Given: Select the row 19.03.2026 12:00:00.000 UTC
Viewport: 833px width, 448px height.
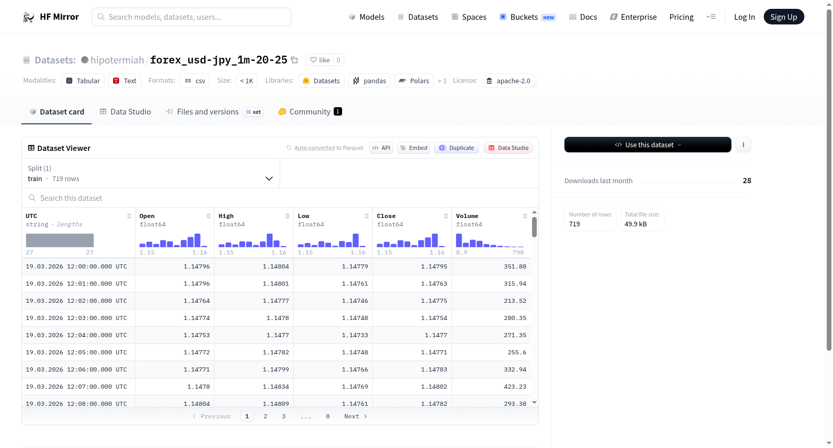Looking at the screenshot, I should pyautogui.click(x=276, y=266).
